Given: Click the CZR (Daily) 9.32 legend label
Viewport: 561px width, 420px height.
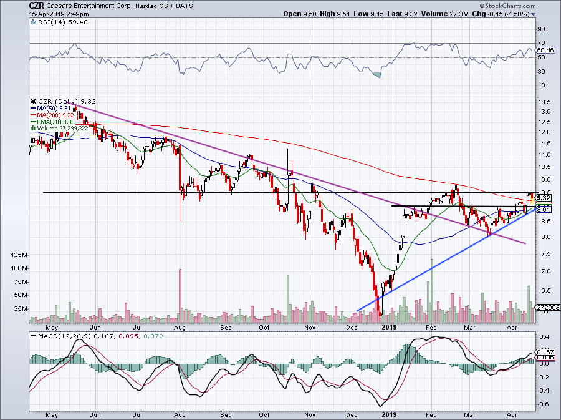Looking at the screenshot, I should [x=67, y=101].
